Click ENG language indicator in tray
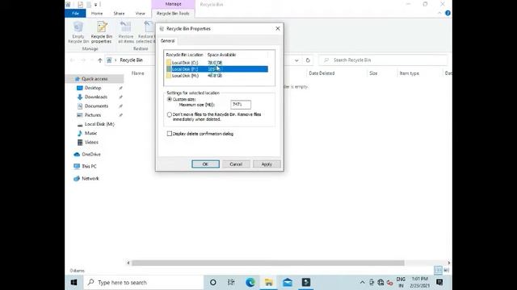The width and height of the screenshot is (517, 290). click(x=401, y=283)
